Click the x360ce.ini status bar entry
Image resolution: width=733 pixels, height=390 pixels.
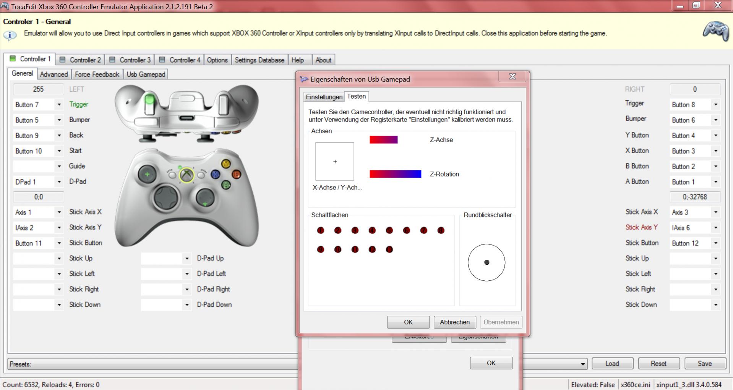[635, 385]
